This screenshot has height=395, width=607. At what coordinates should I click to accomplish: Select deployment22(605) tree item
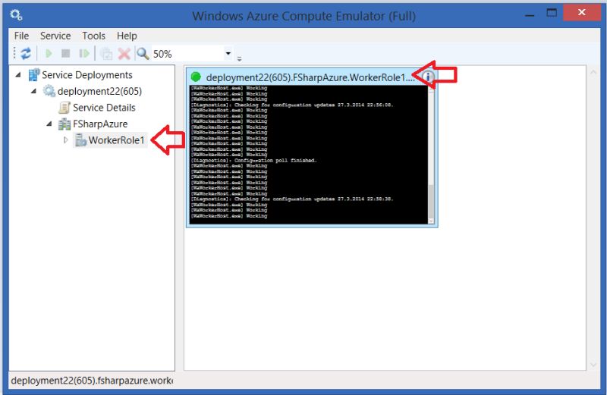(x=99, y=91)
